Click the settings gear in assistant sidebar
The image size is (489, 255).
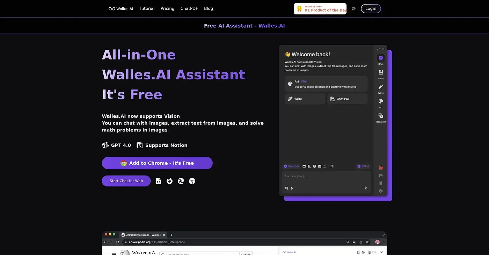coord(381,191)
